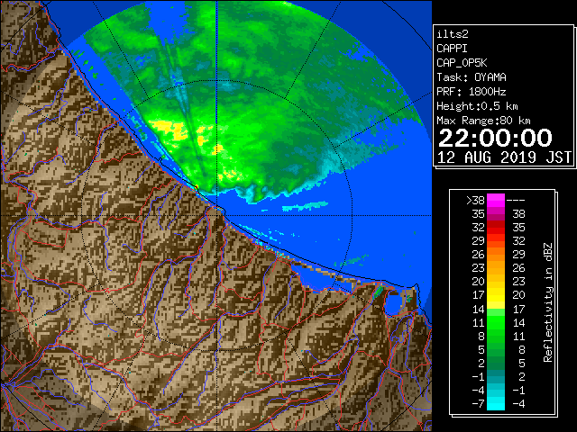The image size is (577, 432).
Task: Click the largest yellow echo cell on the radar
Action: click(170, 130)
